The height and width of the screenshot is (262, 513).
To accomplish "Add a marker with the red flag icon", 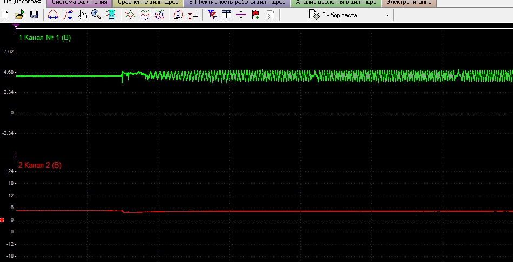I will point(256,15).
